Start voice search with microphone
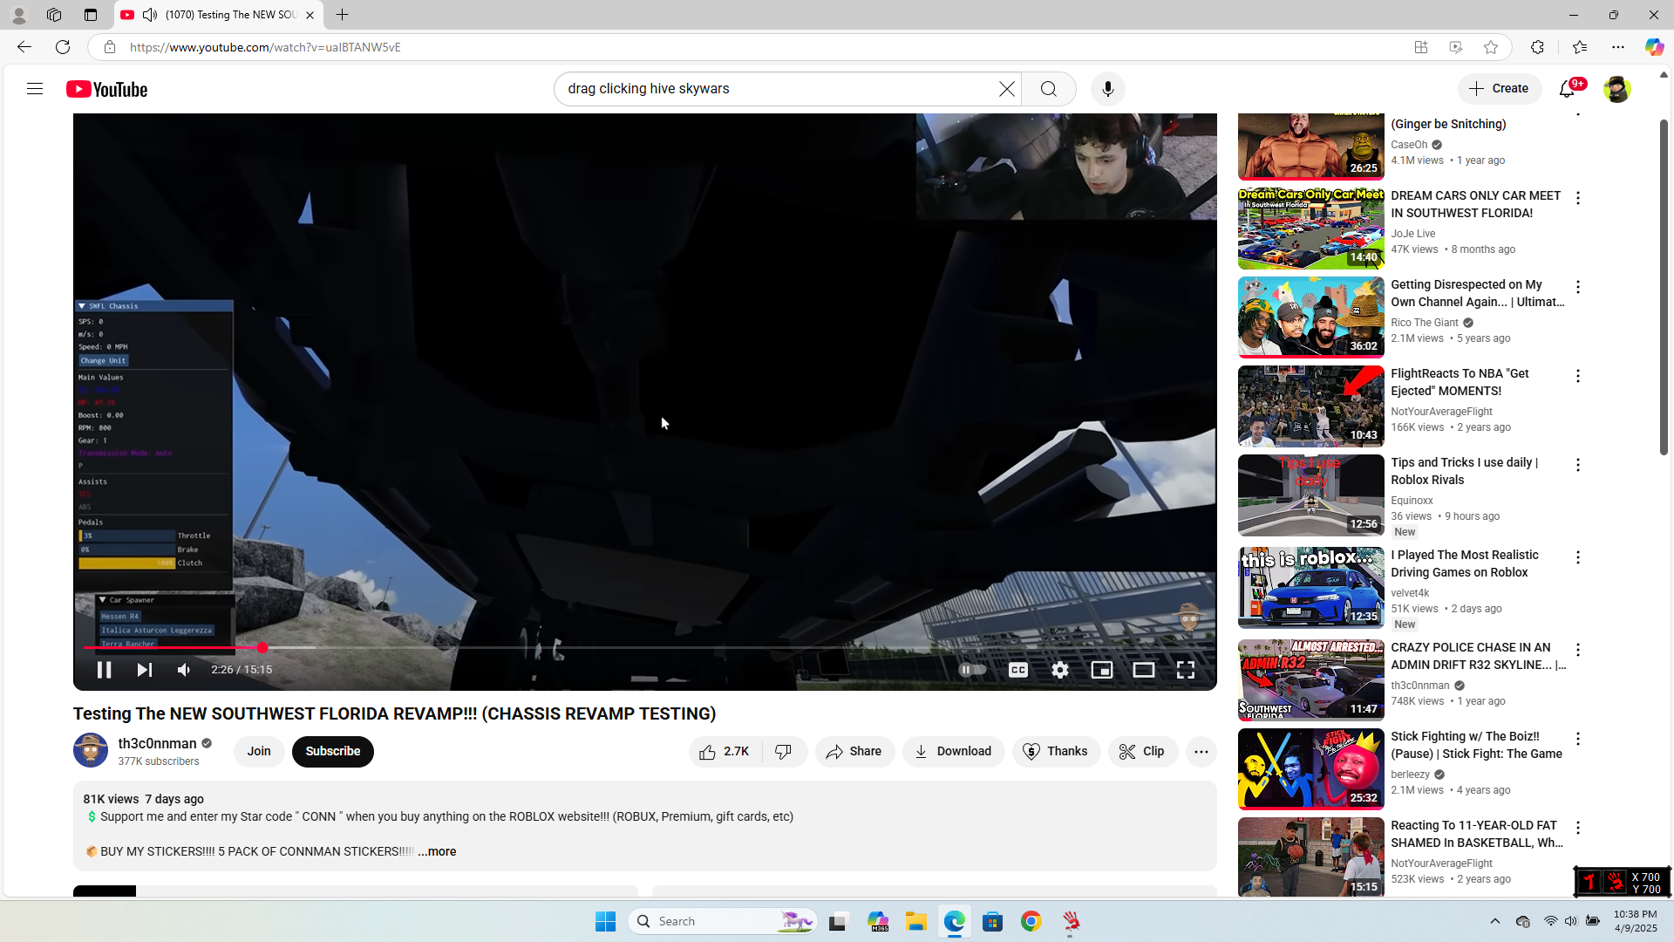 (1108, 89)
